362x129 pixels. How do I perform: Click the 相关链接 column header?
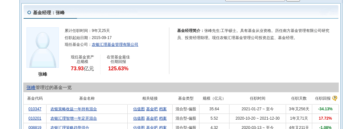tap(150, 98)
